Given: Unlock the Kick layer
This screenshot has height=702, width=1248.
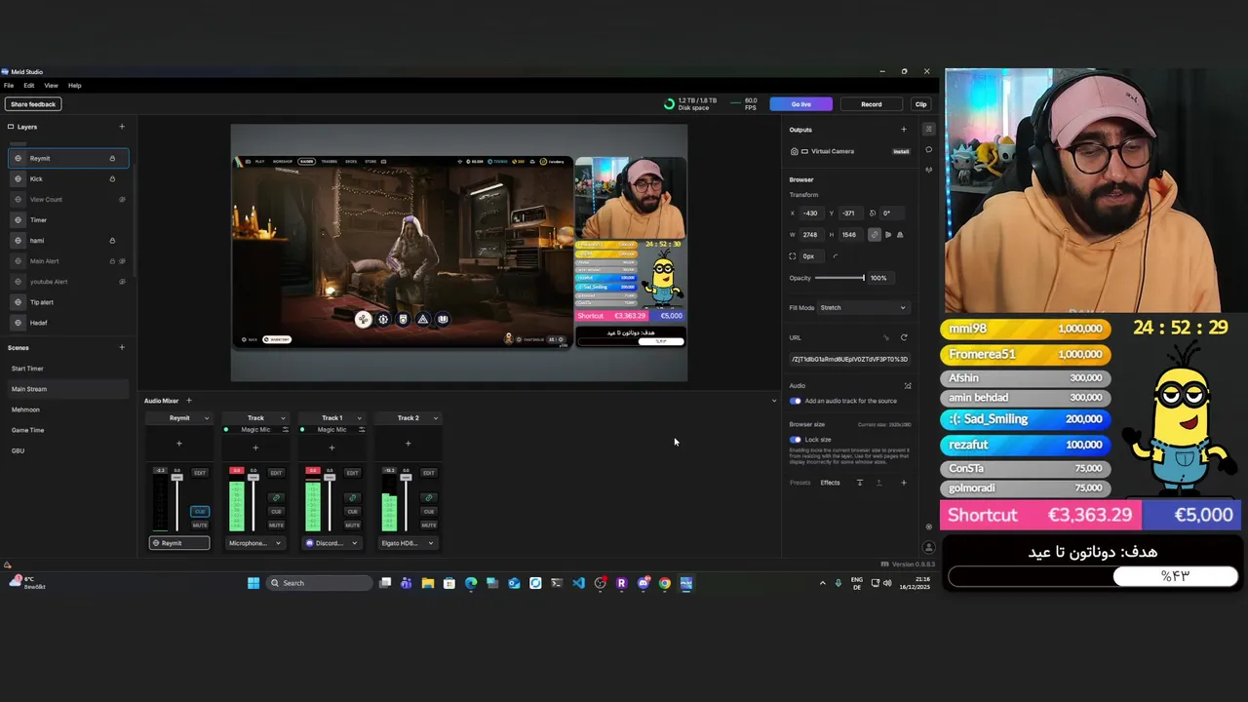Looking at the screenshot, I should click(112, 178).
